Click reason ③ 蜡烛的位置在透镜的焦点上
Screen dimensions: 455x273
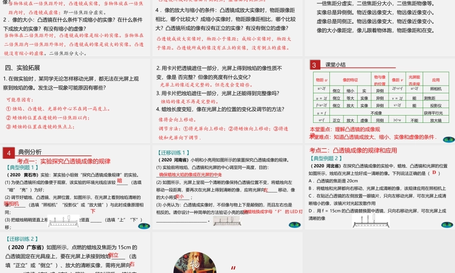(x=40, y=127)
